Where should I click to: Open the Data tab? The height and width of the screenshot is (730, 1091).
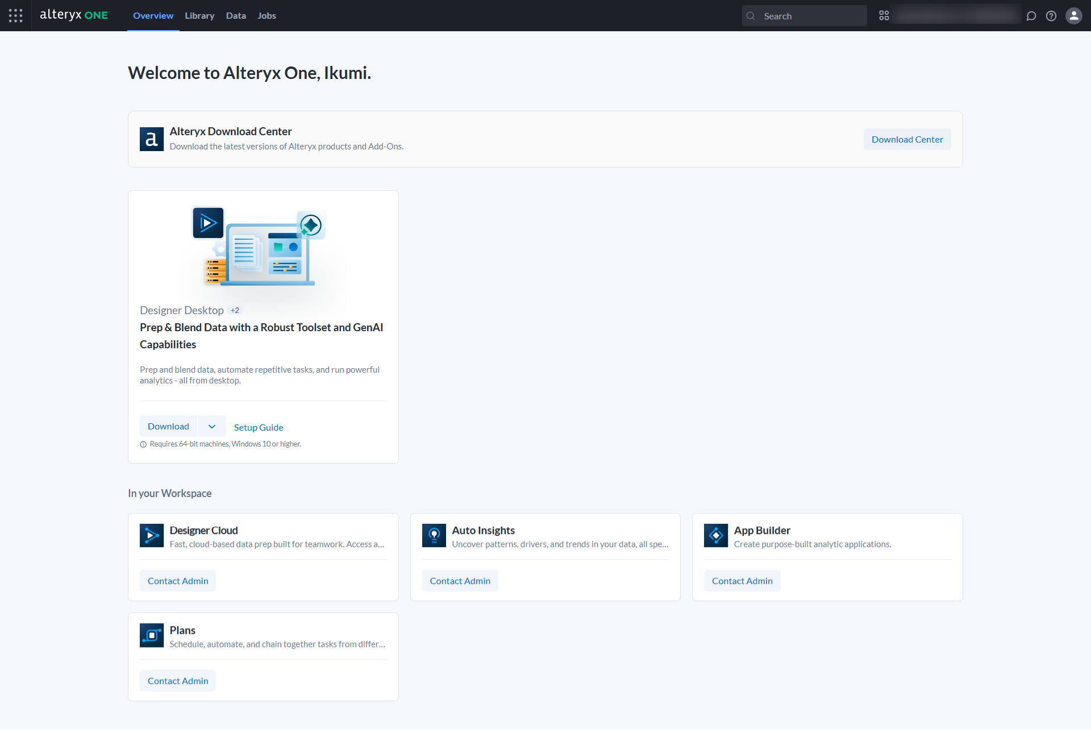236,16
